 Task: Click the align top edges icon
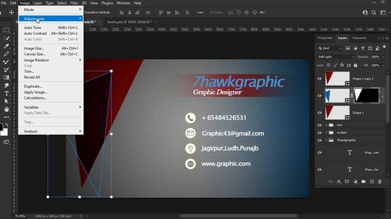pyautogui.click(x=161, y=12)
